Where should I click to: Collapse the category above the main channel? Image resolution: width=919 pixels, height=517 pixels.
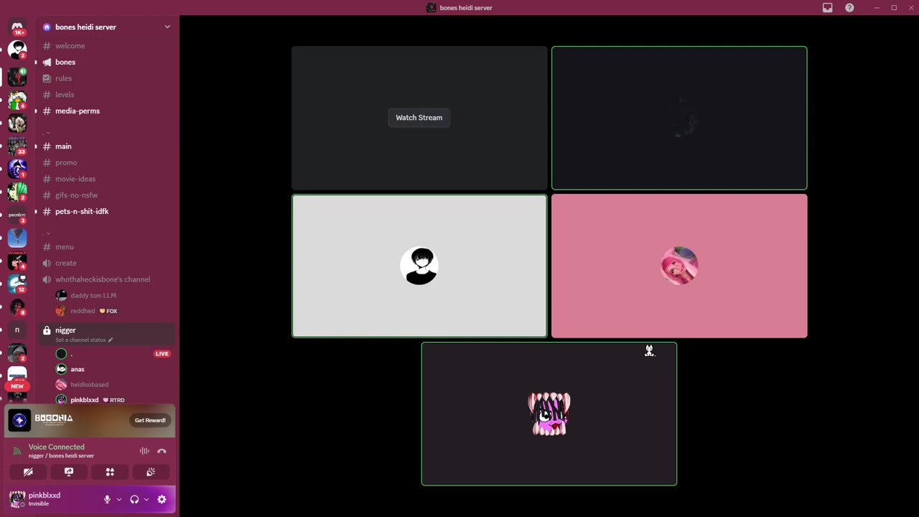(47, 132)
